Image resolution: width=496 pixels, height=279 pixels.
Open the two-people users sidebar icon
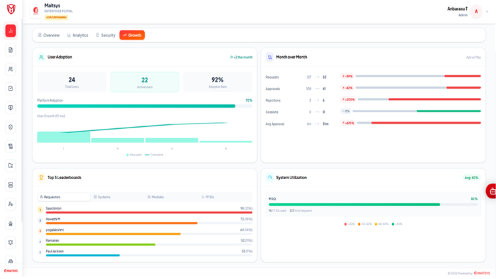pyautogui.click(x=11, y=69)
